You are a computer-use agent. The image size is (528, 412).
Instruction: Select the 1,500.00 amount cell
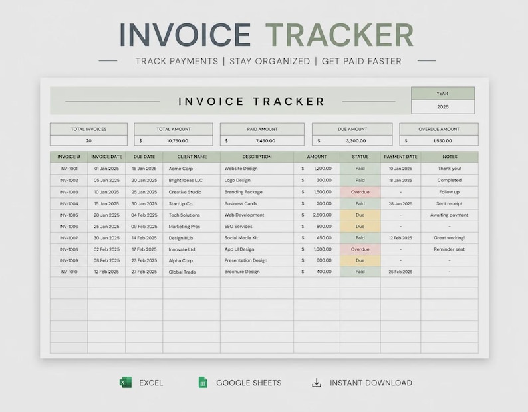click(317, 192)
